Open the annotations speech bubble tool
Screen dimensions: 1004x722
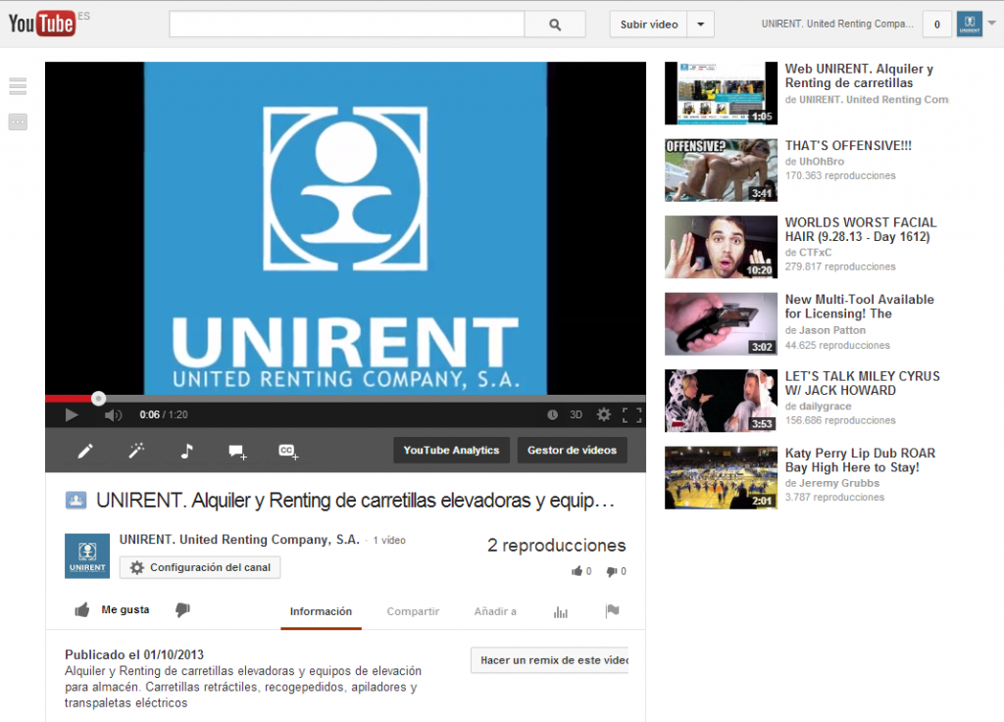tap(237, 452)
